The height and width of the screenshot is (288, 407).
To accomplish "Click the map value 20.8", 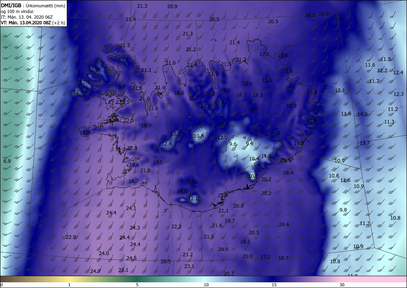I will point(239,206).
